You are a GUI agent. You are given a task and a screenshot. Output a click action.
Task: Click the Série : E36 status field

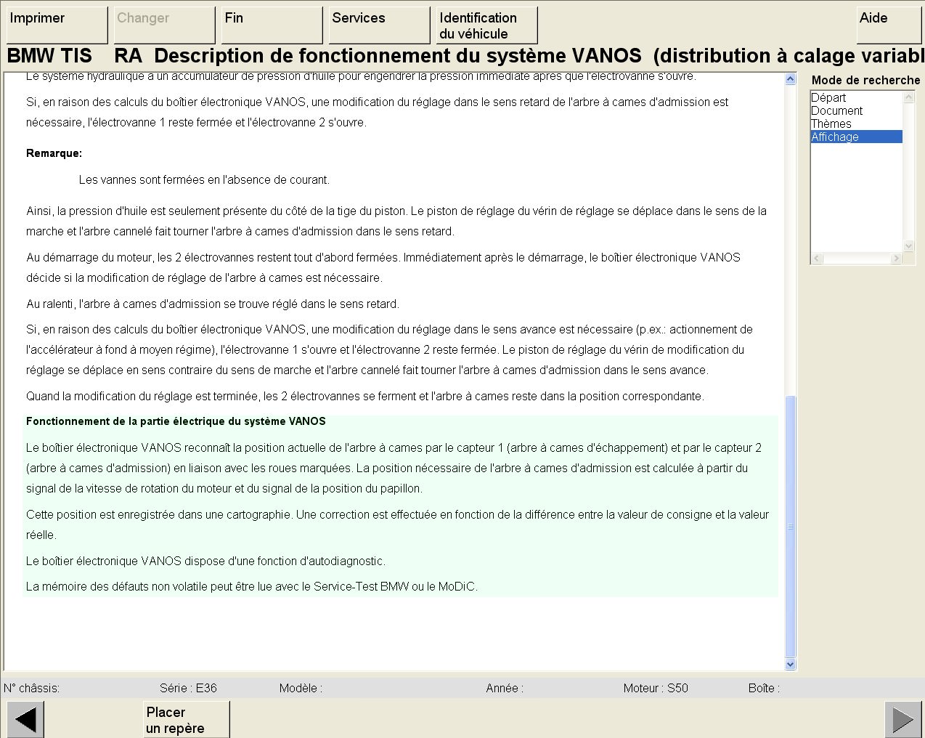(x=188, y=688)
